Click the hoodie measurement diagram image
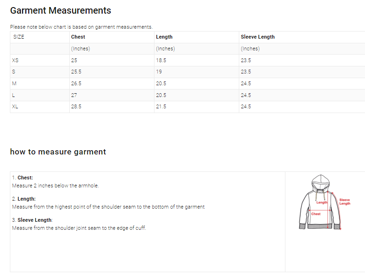The height and width of the screenshot is (275, 365). [325, 202]
